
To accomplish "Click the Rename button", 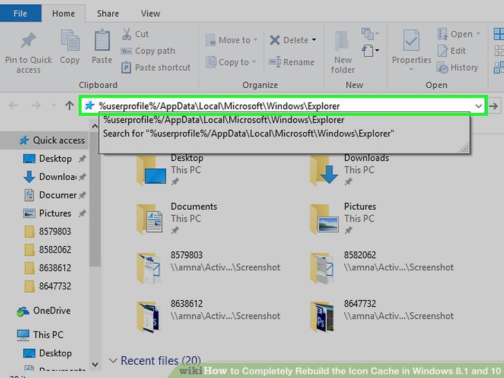I will tap(291, 62).
